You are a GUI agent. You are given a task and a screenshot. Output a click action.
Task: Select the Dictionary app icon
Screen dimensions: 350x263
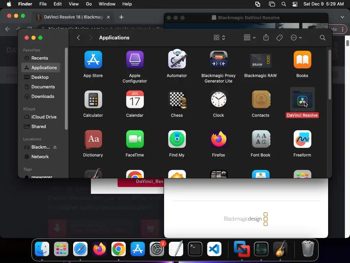(93, 139)
